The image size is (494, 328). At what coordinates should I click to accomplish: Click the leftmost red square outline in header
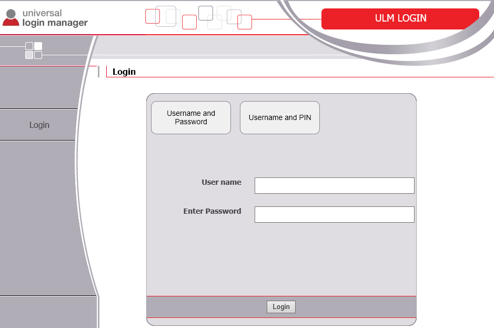pyautogui.click(x=153, y=16)
